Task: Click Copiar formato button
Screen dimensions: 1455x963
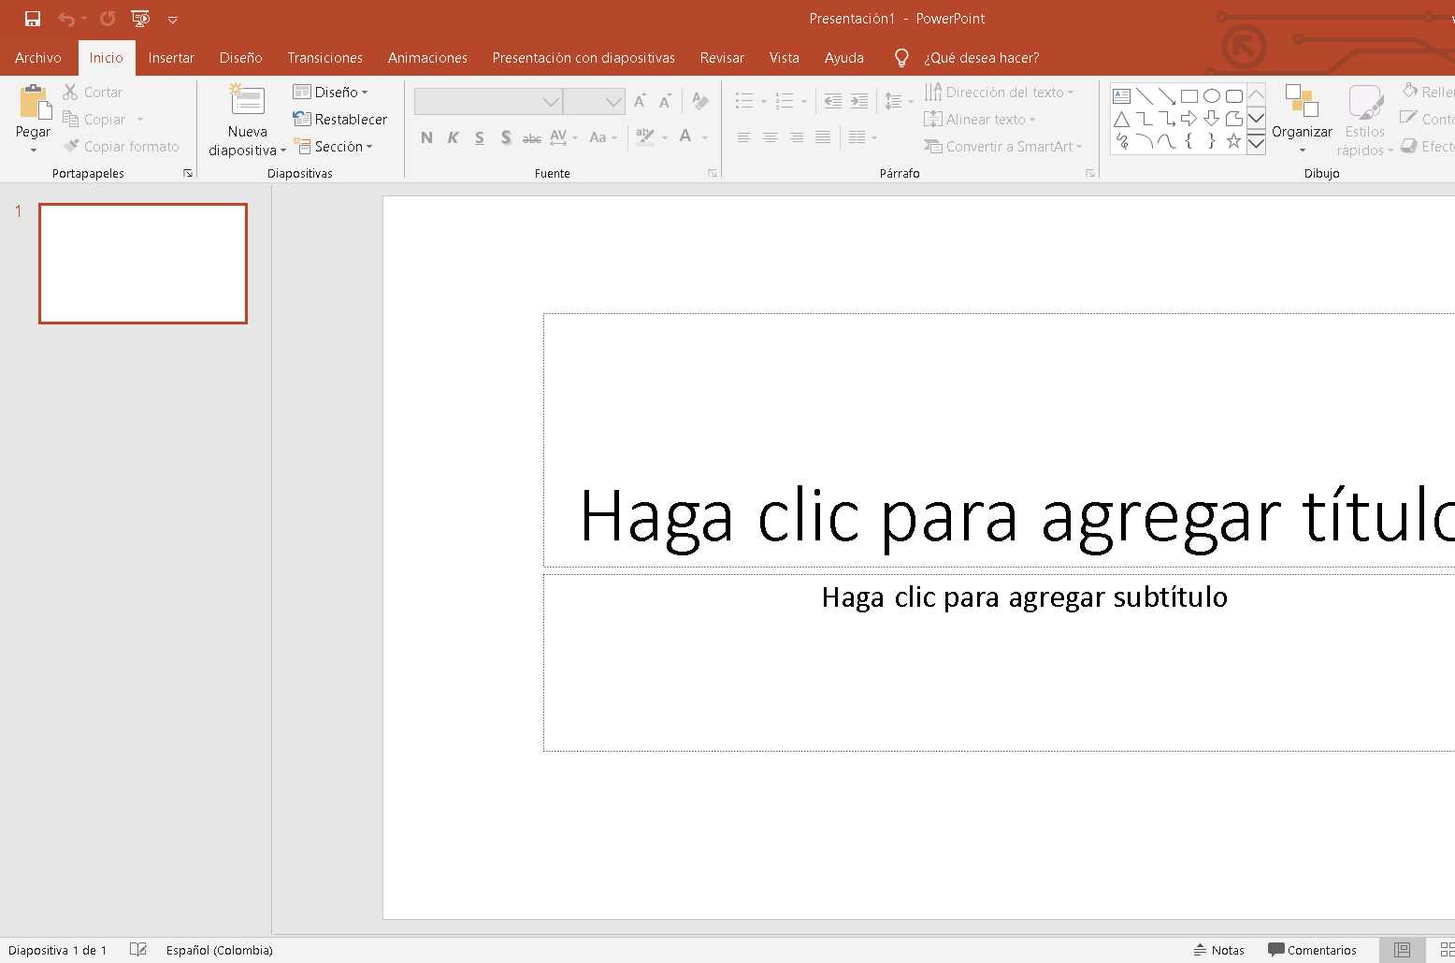Action: 122,146
